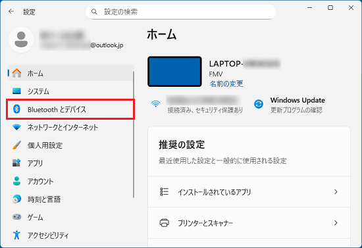The height and width of the screenshot is (248, 362).
Task: Click the 名前の変更 link
Action: coord(226,84)
